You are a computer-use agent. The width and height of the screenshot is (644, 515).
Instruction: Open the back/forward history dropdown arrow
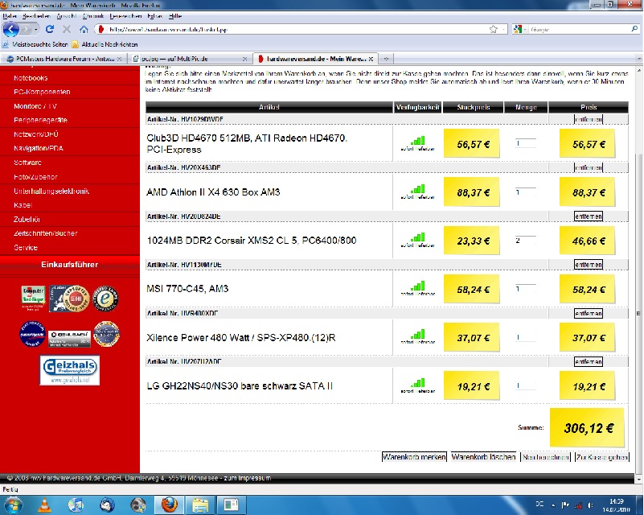coord(36,30)
